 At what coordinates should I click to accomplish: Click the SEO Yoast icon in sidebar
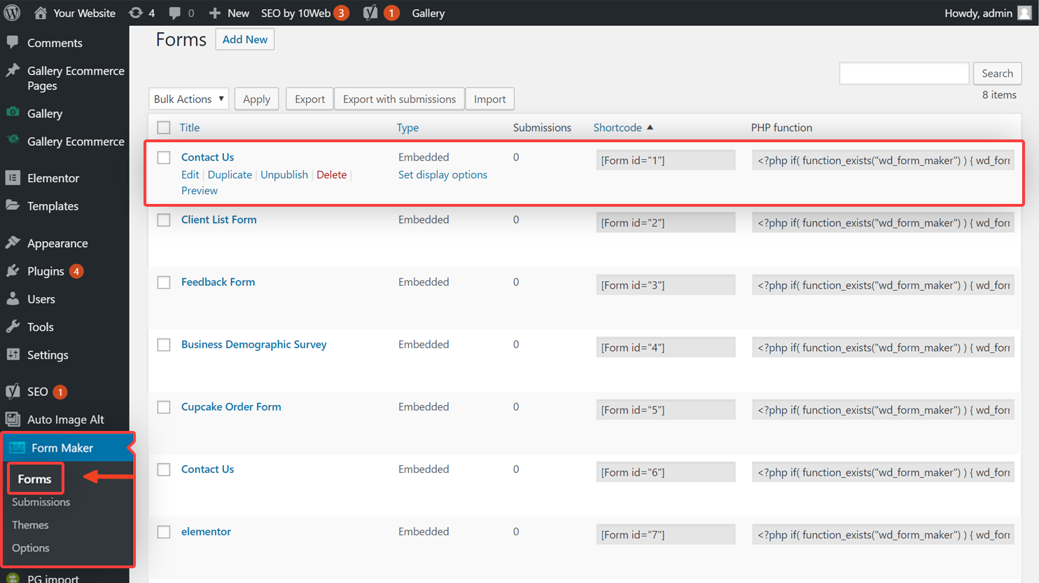(x=13, y=391)
